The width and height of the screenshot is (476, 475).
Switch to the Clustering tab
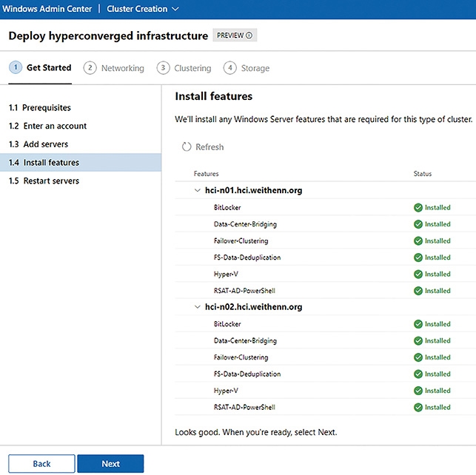coord(184,68)
